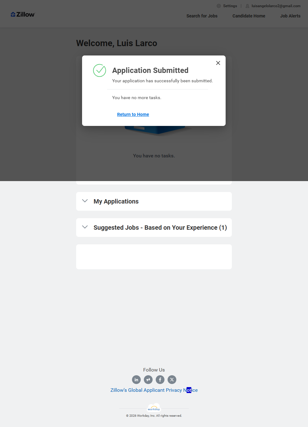
Task: Click the Zillow logo in header
Action: (x=23, y=15)
